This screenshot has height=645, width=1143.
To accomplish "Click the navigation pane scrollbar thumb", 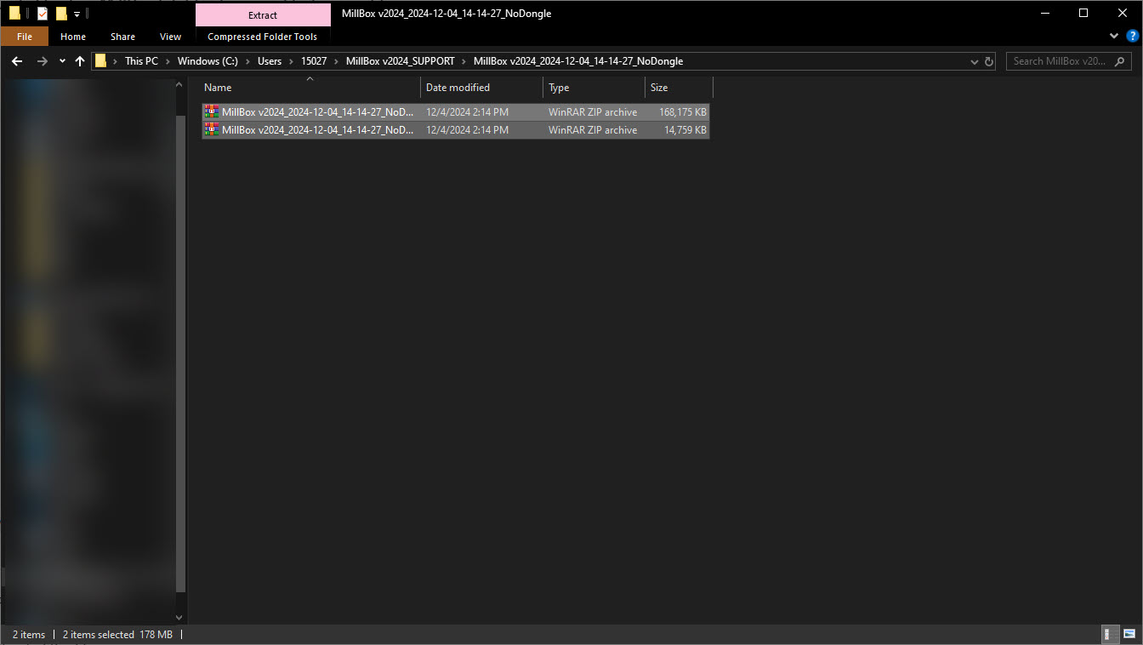I will click(179, 353).
